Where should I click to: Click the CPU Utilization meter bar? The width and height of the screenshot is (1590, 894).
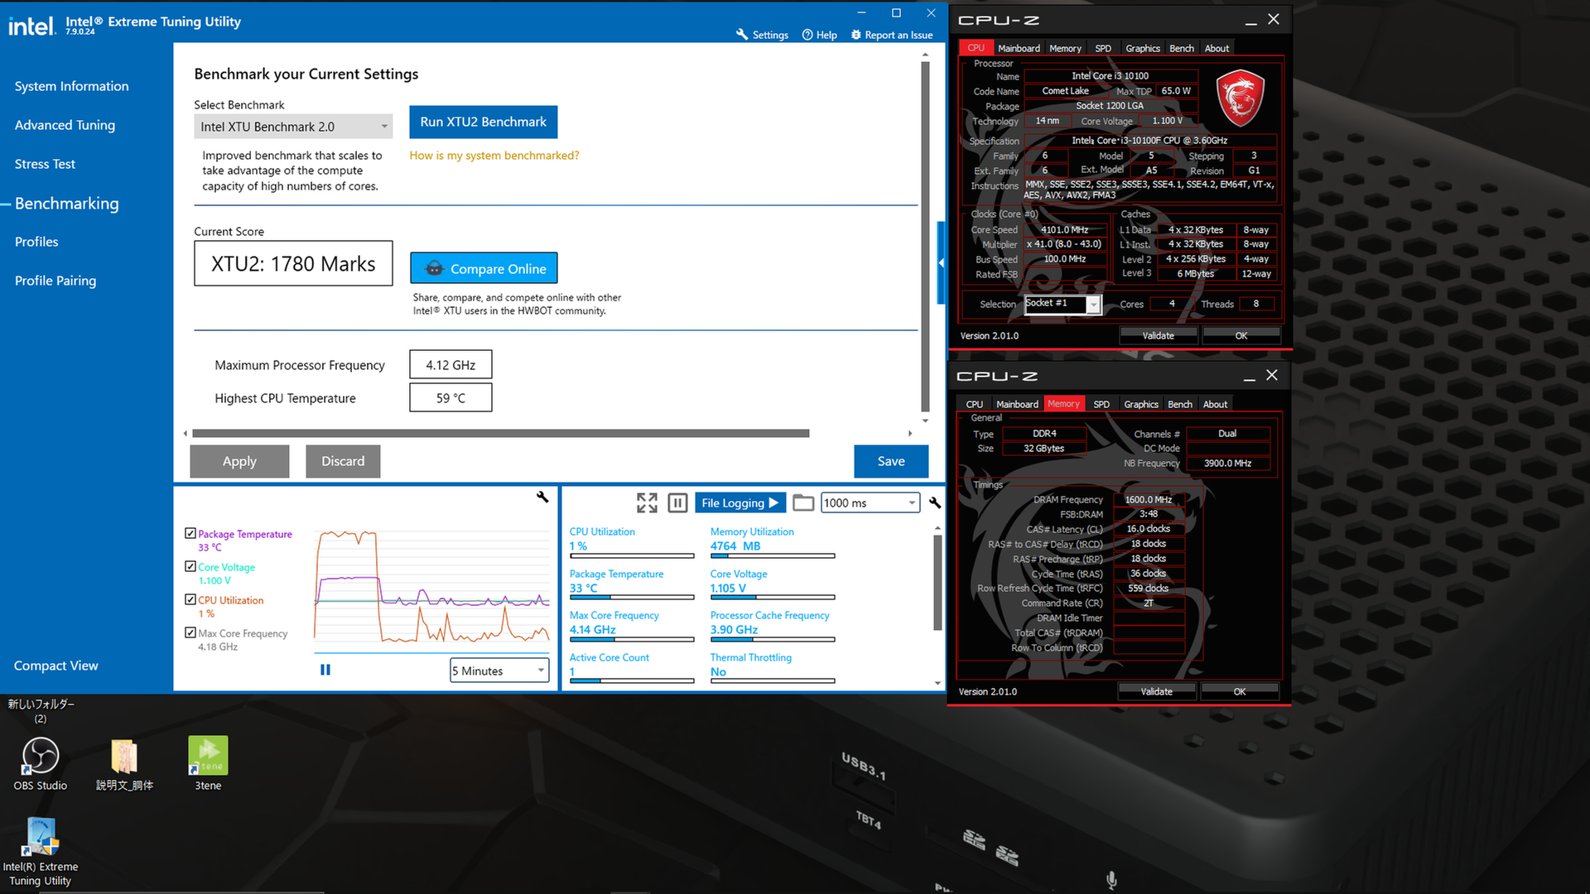(631, 555)
